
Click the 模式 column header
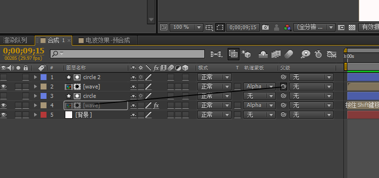click(x=203, y=68)
